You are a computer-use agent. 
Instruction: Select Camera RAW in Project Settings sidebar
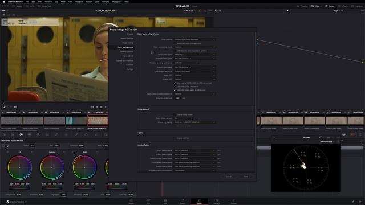pyautogui.click(x=128, y=56)
